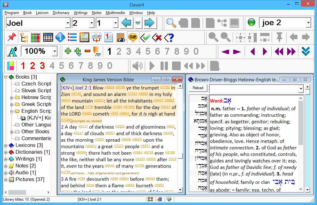Click the magnifying glass search icon
Image resolution: width=317 pixels, height=205 pixels.
tap(171, 23)
